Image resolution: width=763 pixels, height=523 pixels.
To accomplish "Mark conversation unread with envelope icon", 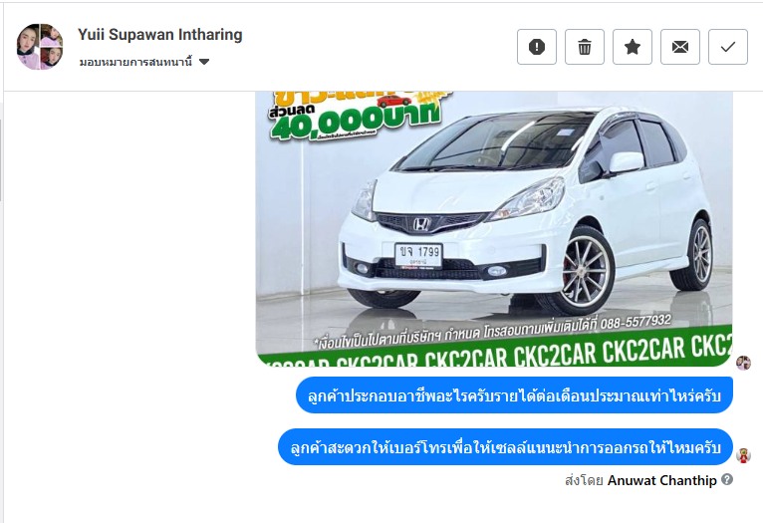I will click(679, 47).
